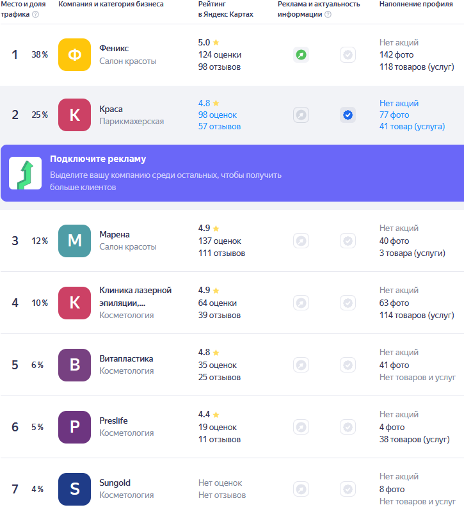Click the grey advertising arrow icon for Краса
The height and width of the screenshot is (512, 464).
click(x=301, y=115)
